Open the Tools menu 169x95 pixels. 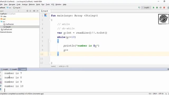[48, 4]
